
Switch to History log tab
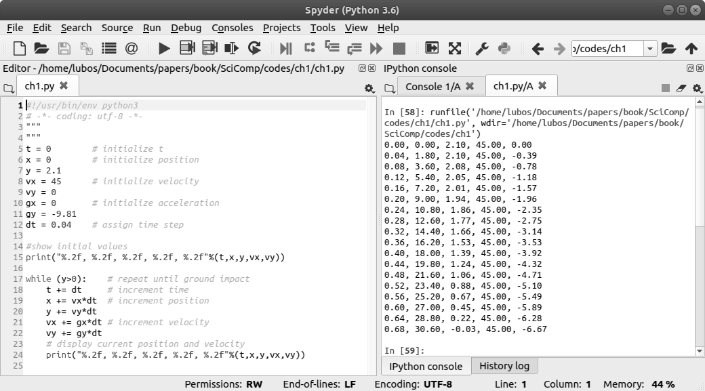504,366
